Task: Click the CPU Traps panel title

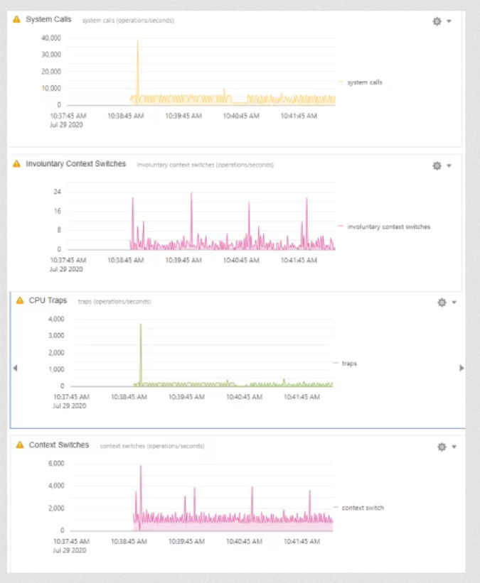Action: [48, 301]
